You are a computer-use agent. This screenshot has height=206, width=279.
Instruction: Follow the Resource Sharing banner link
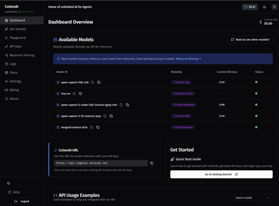[x=188, y=59]
